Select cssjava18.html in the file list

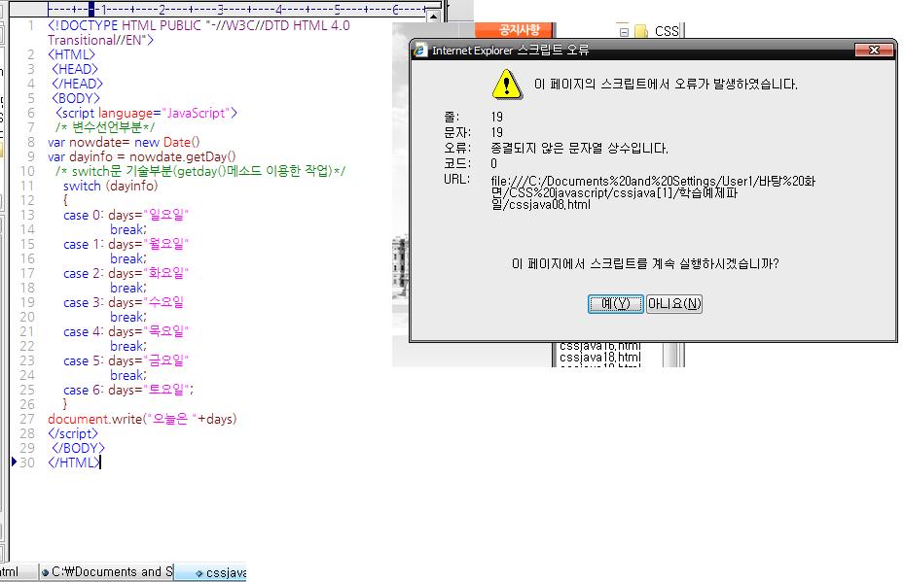[599, 358]
